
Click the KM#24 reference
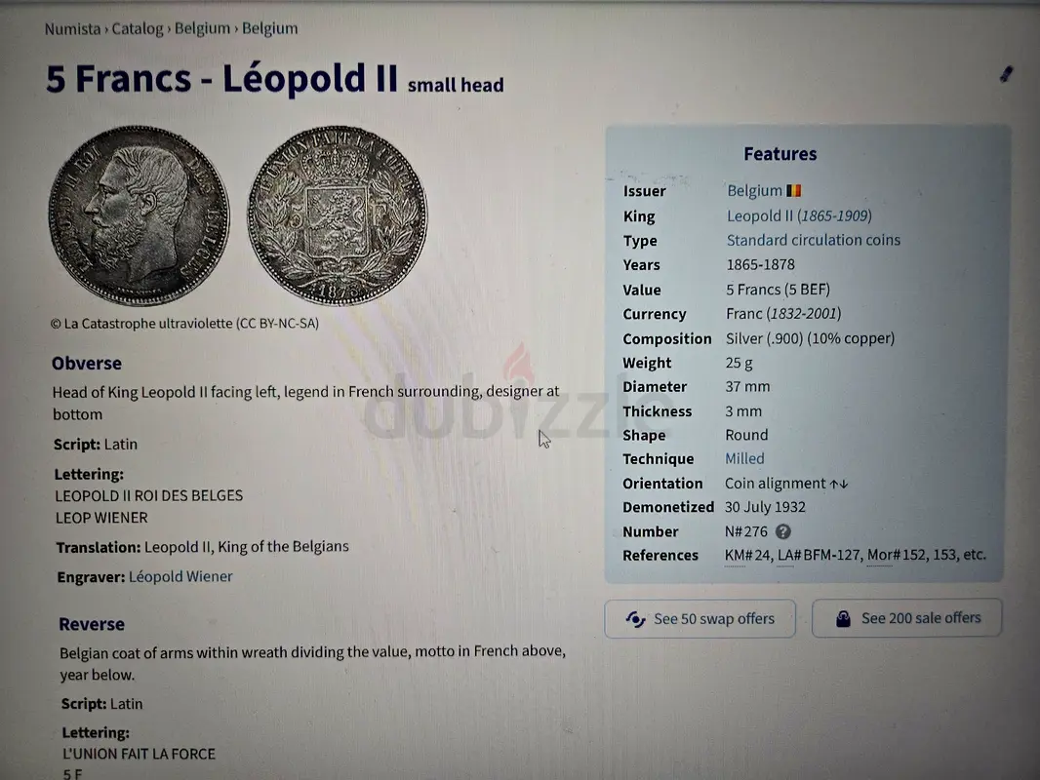pos(748,555)
